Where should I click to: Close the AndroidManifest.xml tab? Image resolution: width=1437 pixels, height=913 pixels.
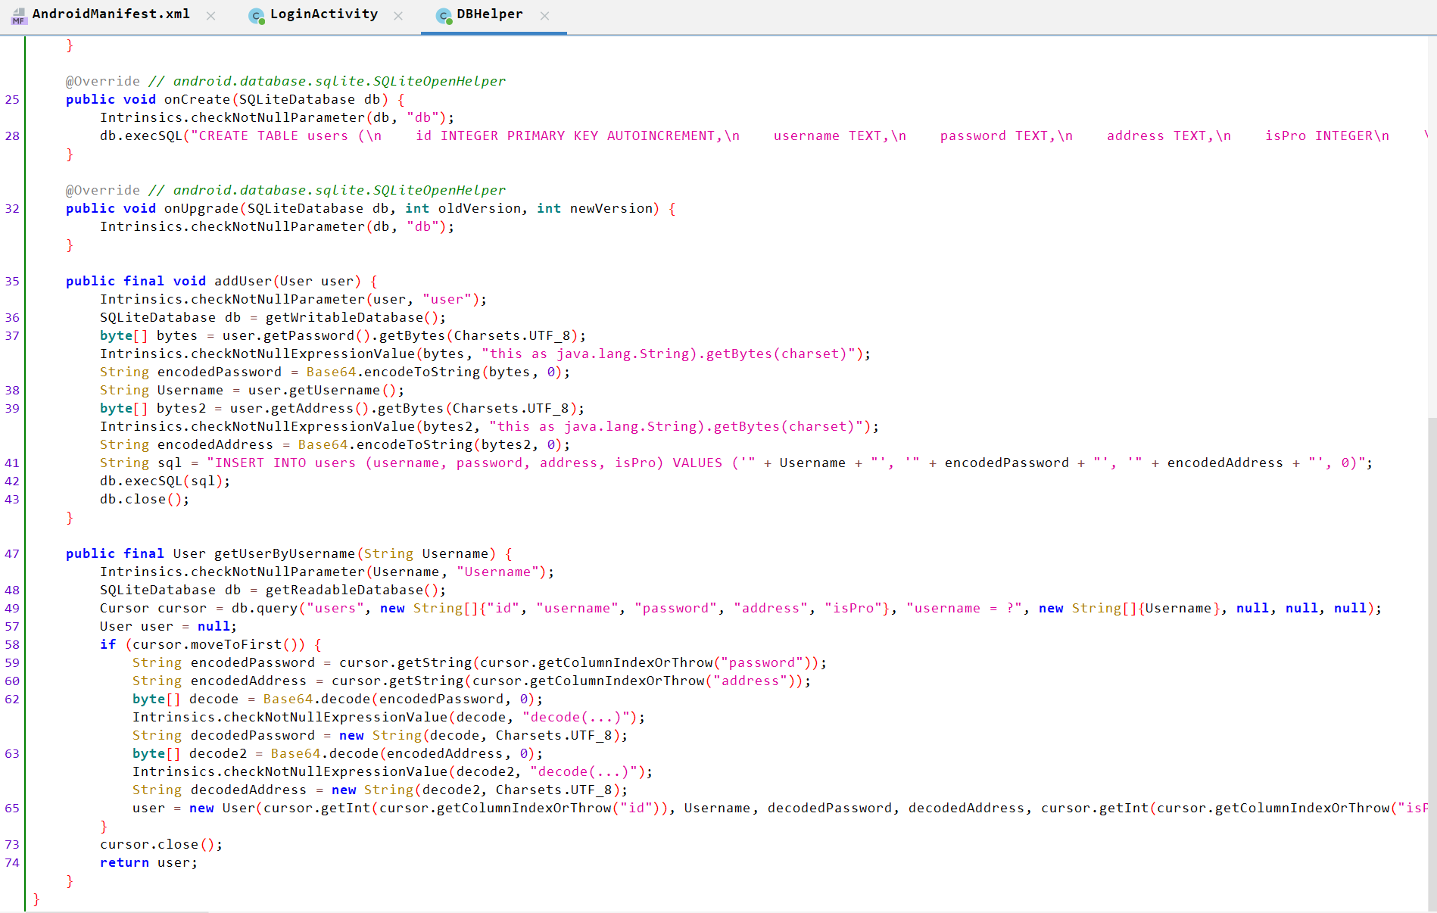pos(210,15)
